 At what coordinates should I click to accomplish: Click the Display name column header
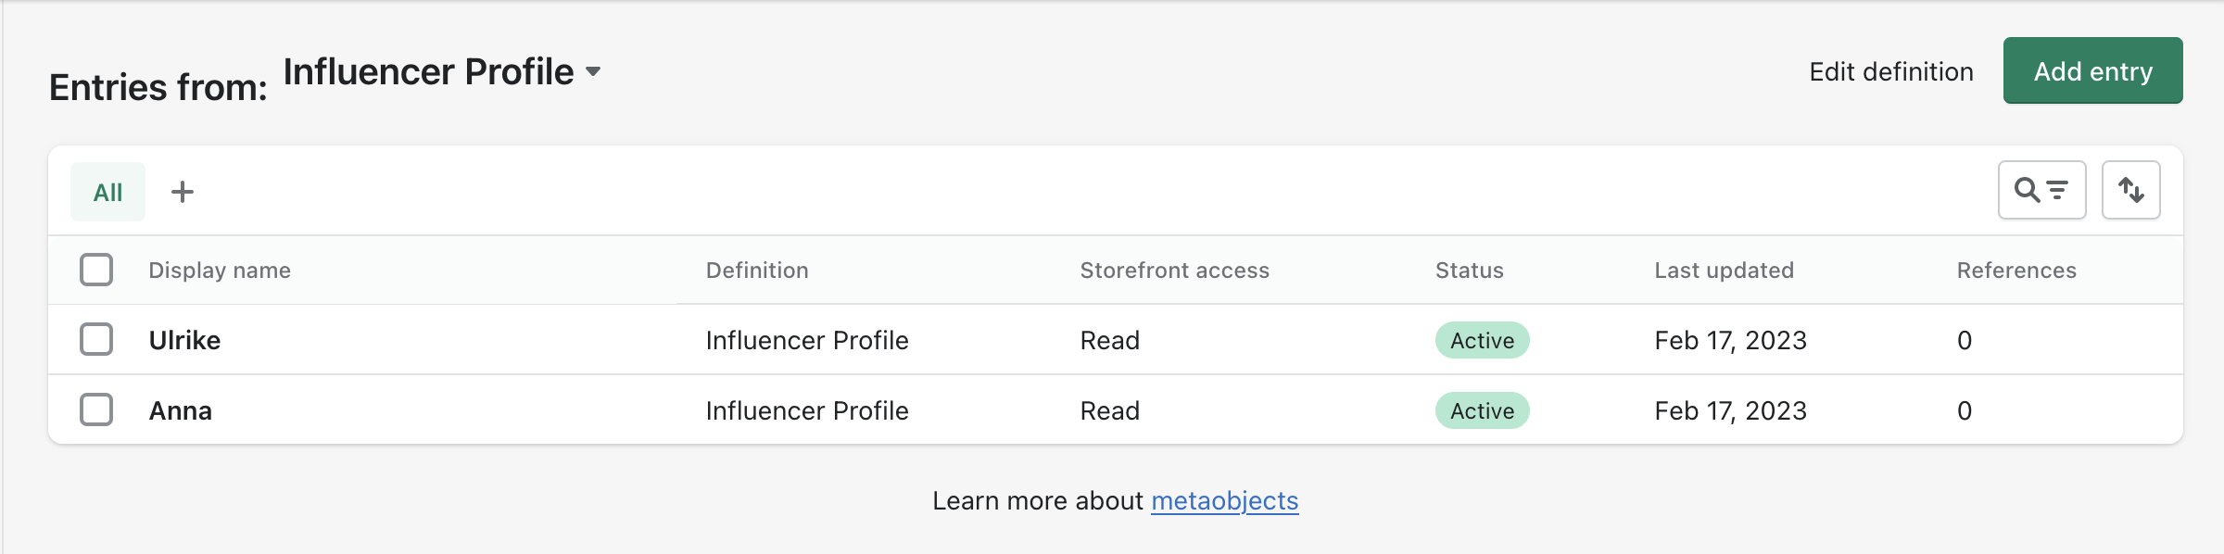pyautogui.click(x=220, y=271)
